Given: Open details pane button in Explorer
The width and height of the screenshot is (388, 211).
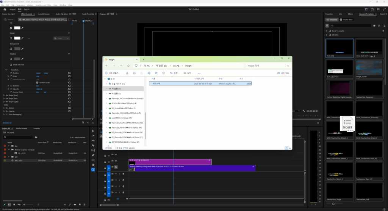Looking at the screenshot, I should coord(283,73).
